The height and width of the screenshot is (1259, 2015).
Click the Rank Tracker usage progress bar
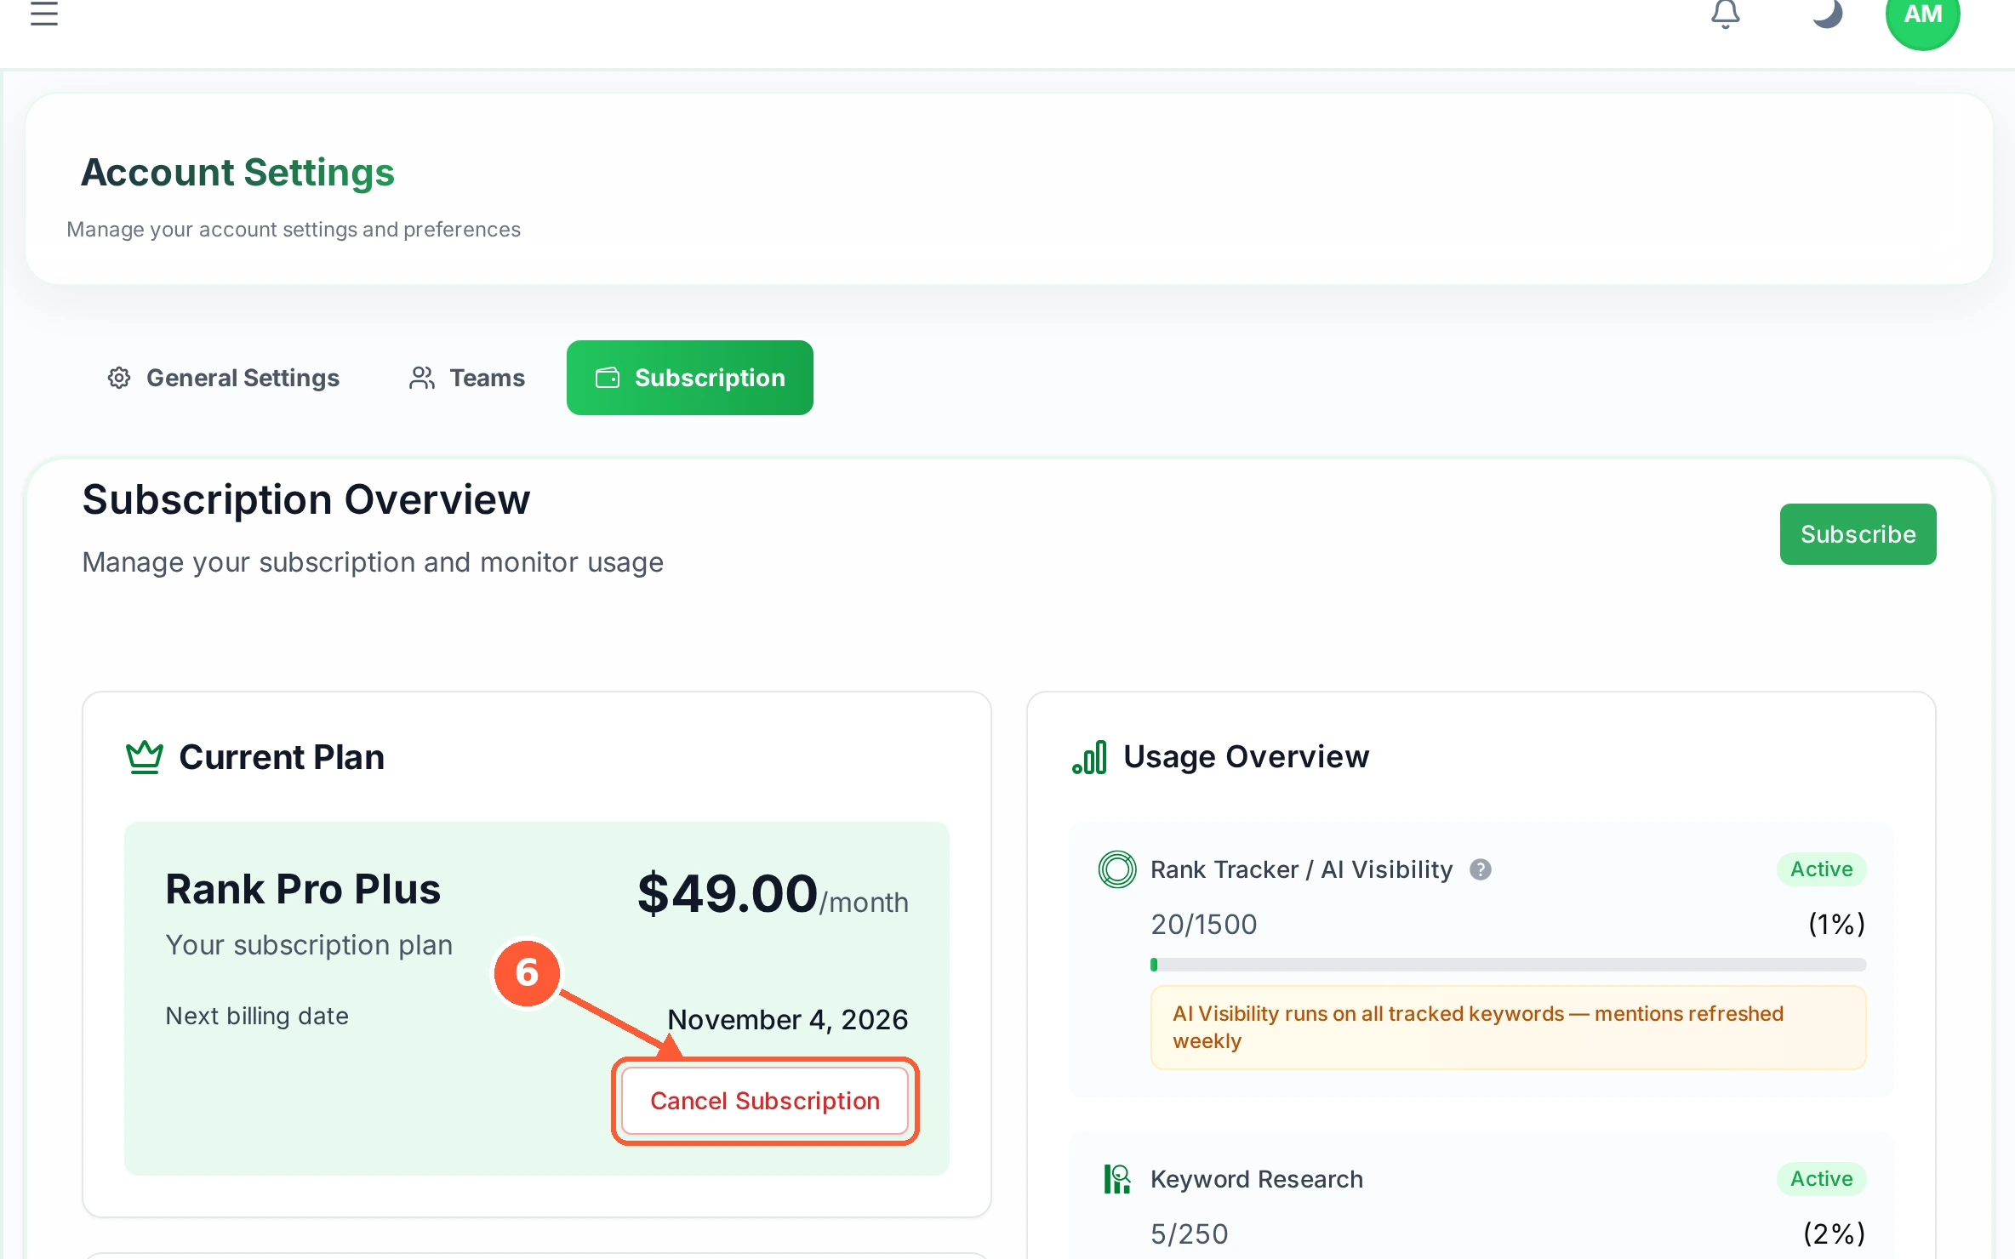1508,965
